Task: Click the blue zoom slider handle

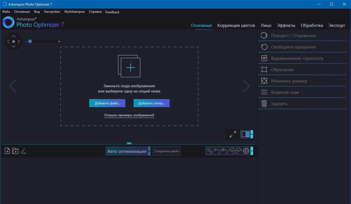Action: tap(30, 41)
